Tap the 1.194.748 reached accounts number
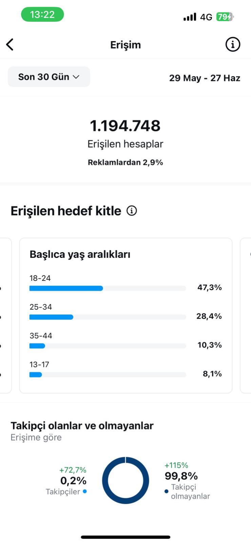Image resolution: width=251 pixels, height=544 pixels. pos(125,126)
